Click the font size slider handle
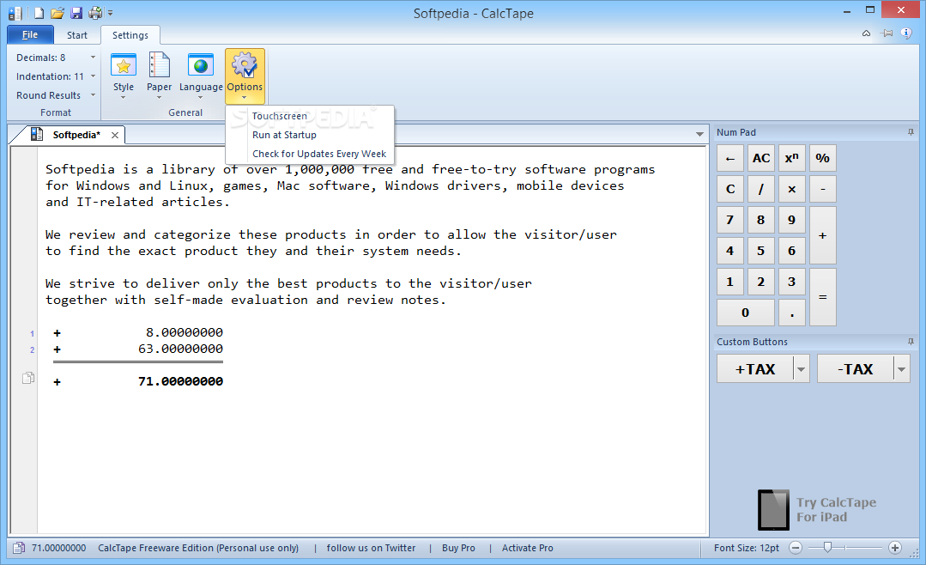The image size is (926, 565). tap(827, 548)
